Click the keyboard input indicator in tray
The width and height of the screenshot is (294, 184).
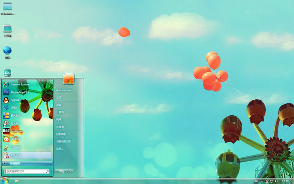pyautogui.click(x=256, y=181)
